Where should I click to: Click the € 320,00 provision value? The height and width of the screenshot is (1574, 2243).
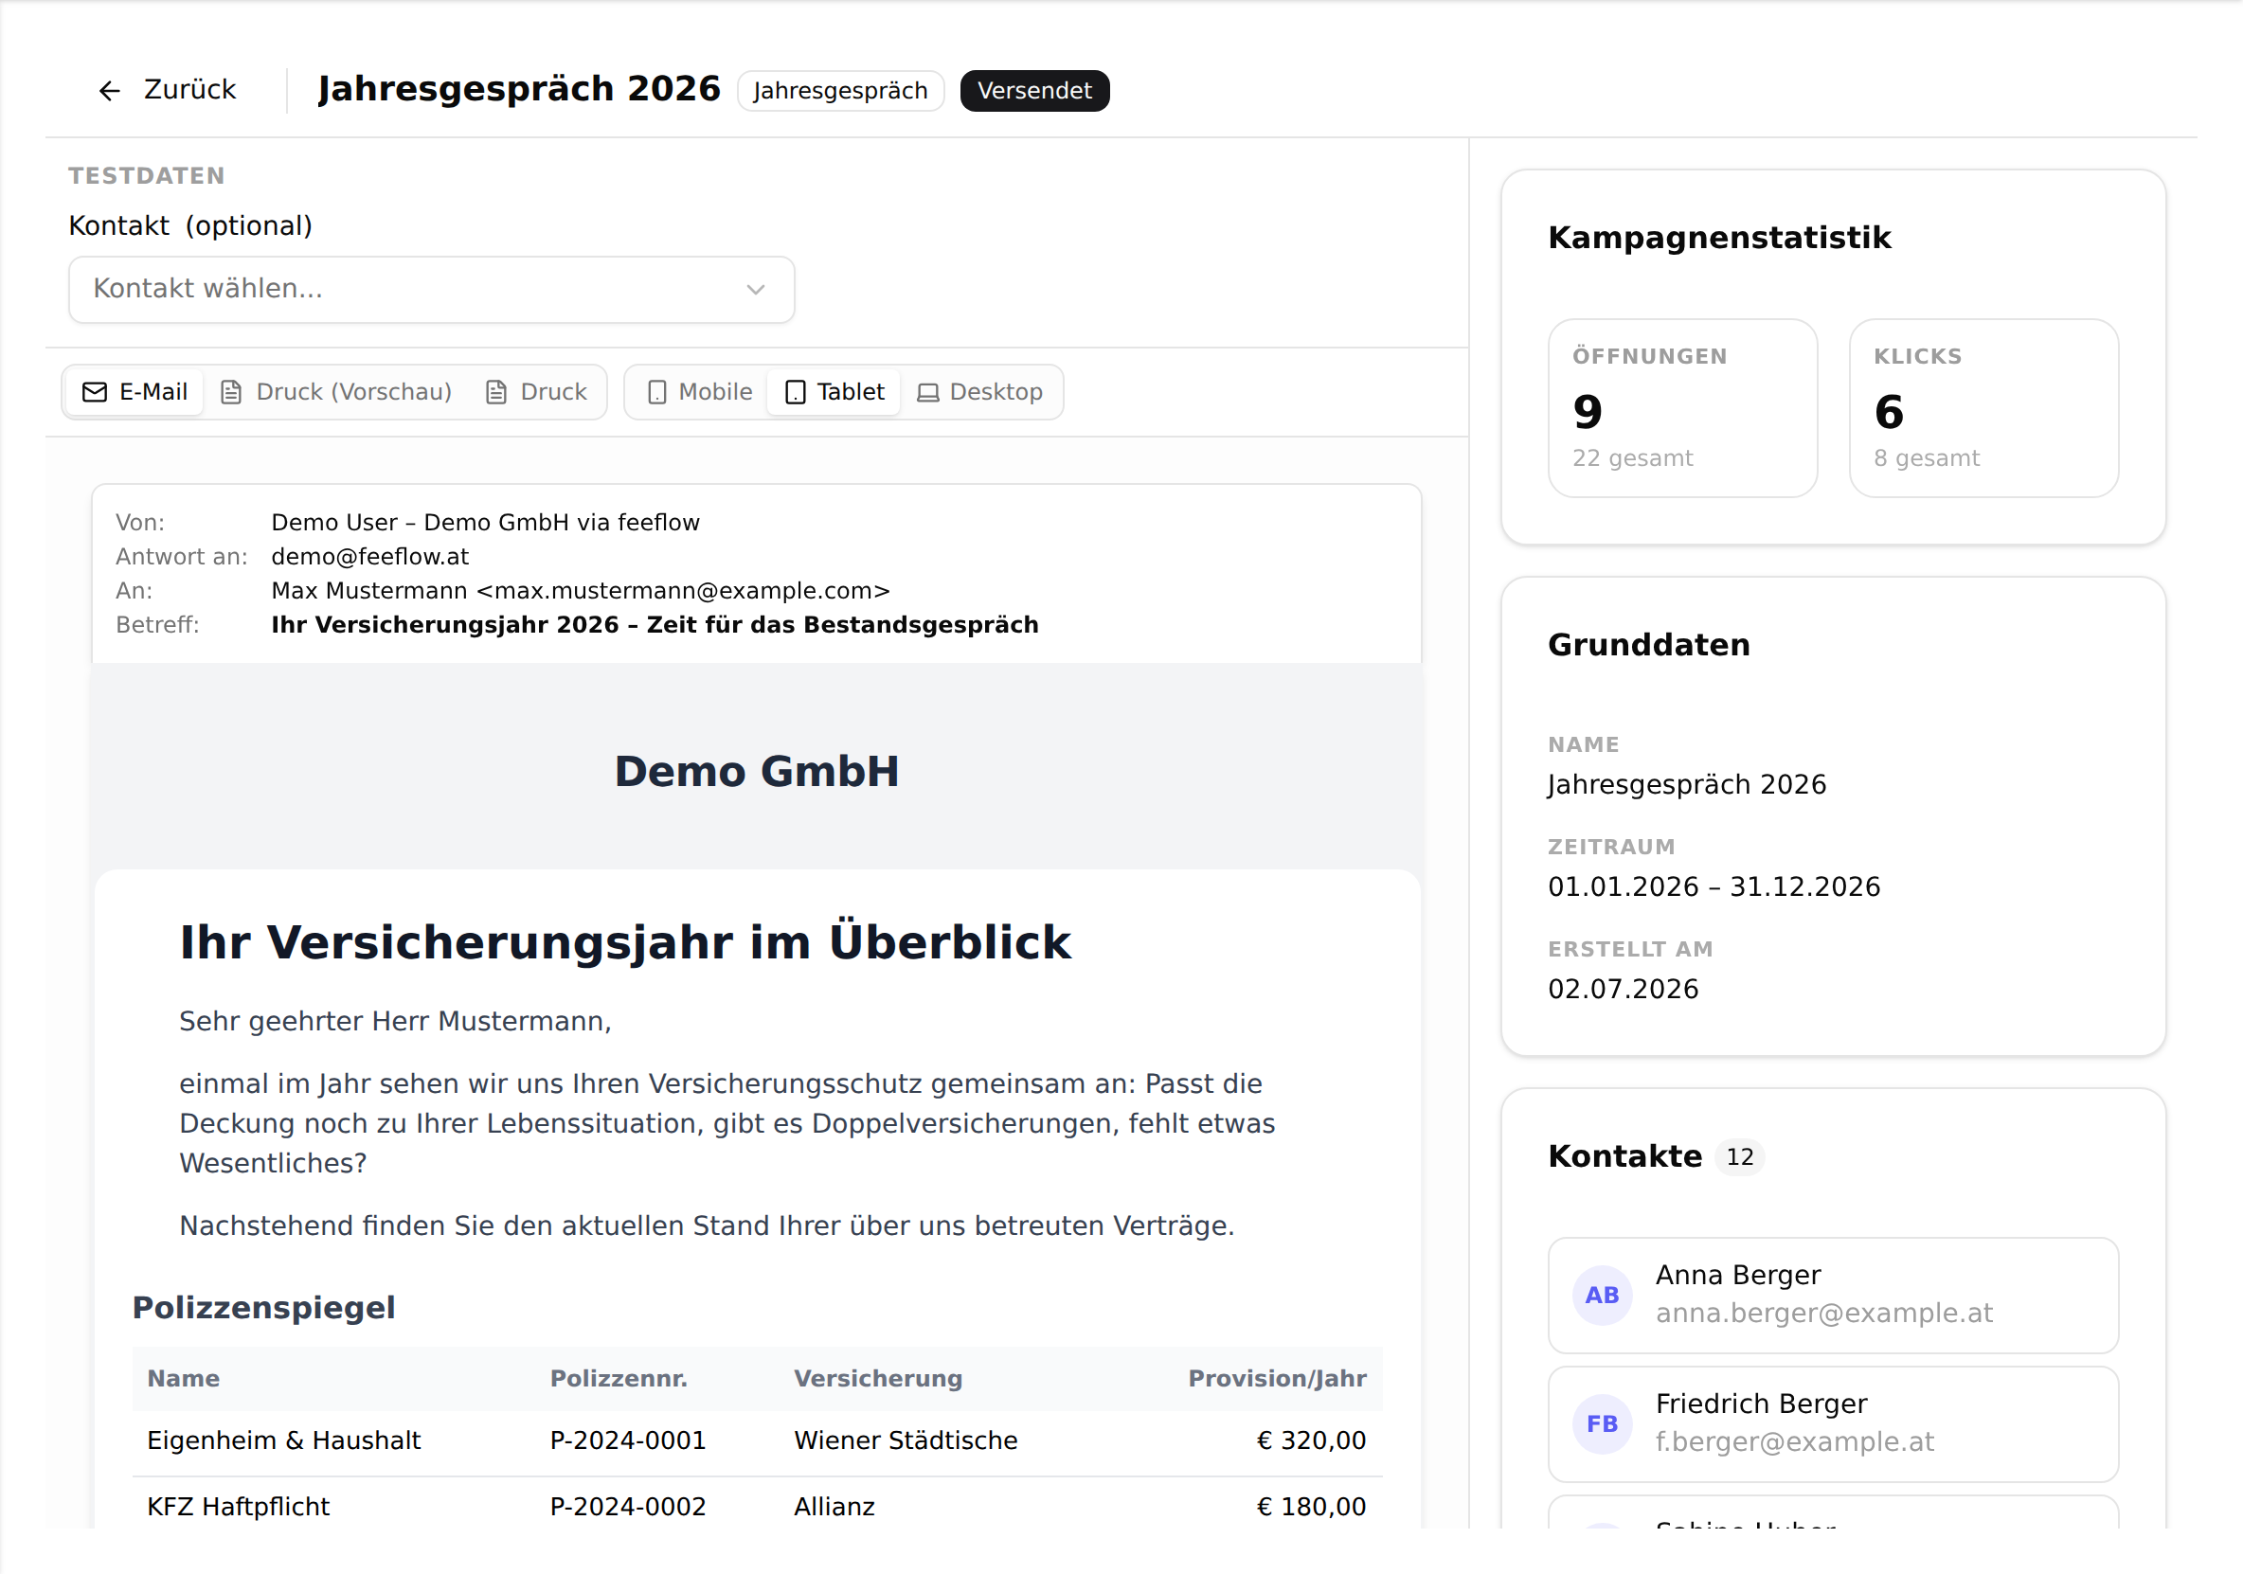pos(1311,1441)
